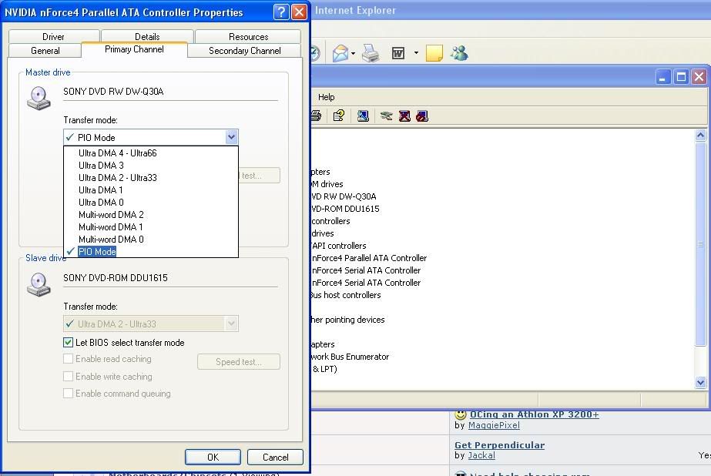Screen dimensions: 711x476
Task: Collapse the master drive transfer mode dropdown arrow
Action: coord(231,137)
